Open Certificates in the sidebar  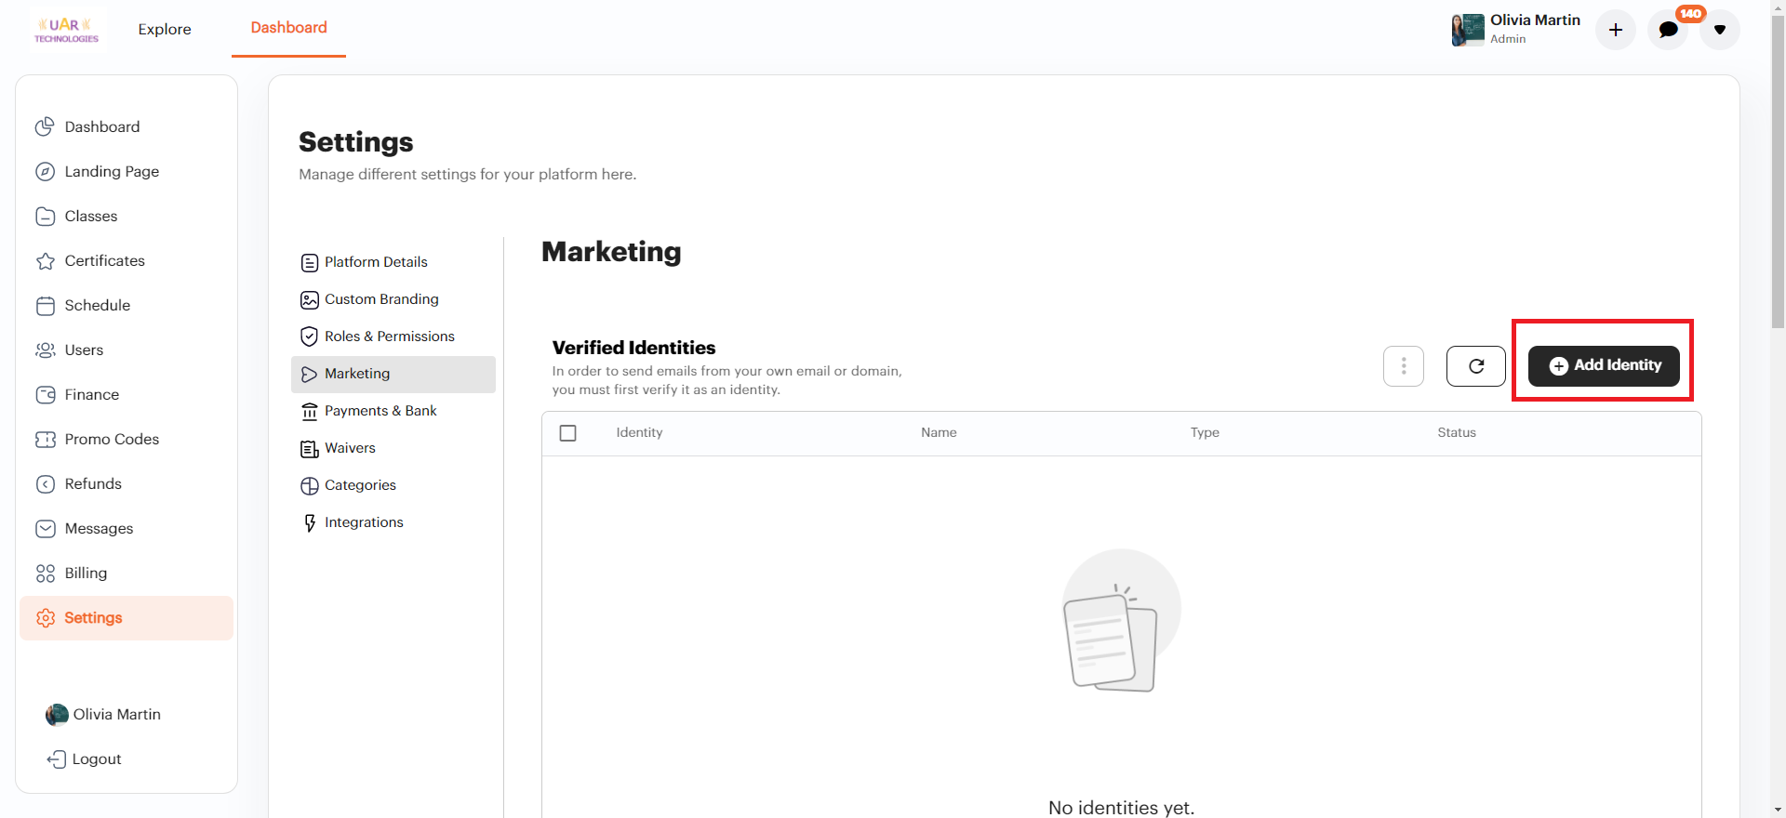coord(105,260)
